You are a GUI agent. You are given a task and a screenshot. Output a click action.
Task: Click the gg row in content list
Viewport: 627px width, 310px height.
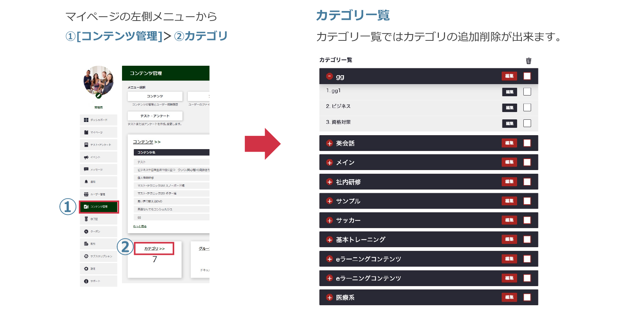[171, 217]
